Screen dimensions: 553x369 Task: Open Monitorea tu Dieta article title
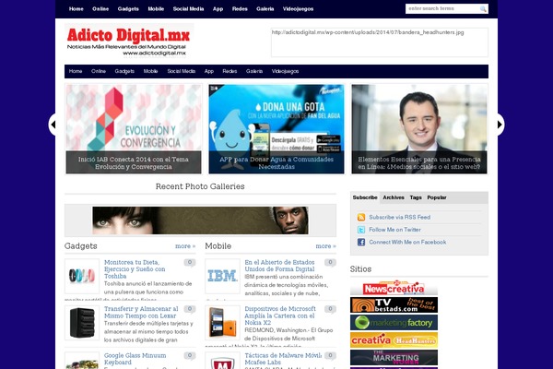click(x=135, y=269)
